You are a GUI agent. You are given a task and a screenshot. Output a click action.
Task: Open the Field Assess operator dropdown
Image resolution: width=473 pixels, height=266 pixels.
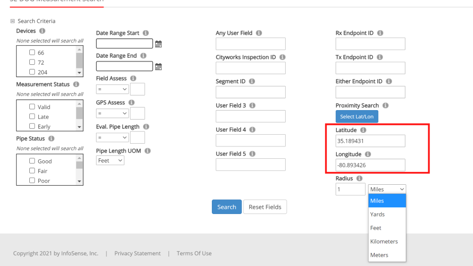tap(112, 89)
